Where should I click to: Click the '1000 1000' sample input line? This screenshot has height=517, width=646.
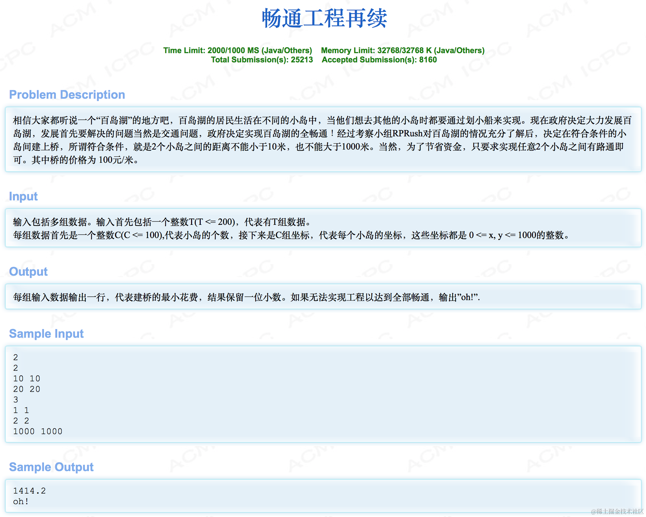click(38, 431)
